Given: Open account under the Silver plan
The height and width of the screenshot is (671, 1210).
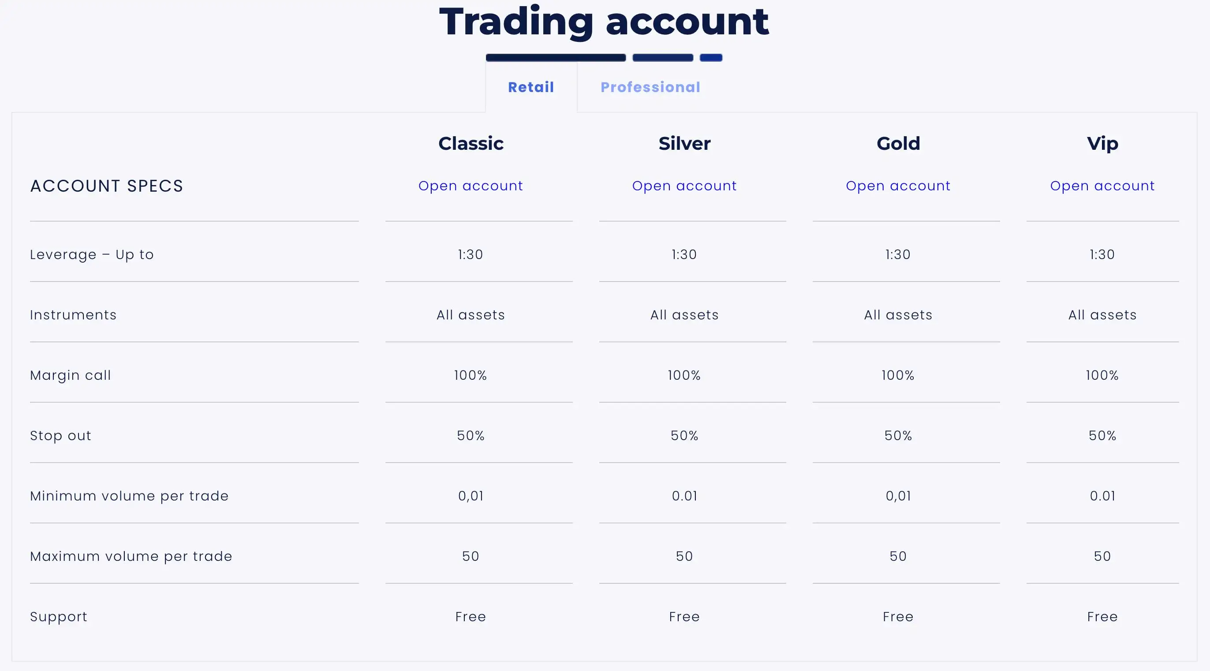Looking at the screenshot, I should (x=684, y=186).
